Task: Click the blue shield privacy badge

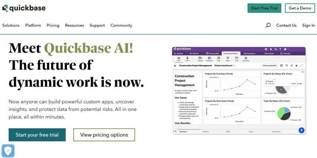Action: (8, 150)
